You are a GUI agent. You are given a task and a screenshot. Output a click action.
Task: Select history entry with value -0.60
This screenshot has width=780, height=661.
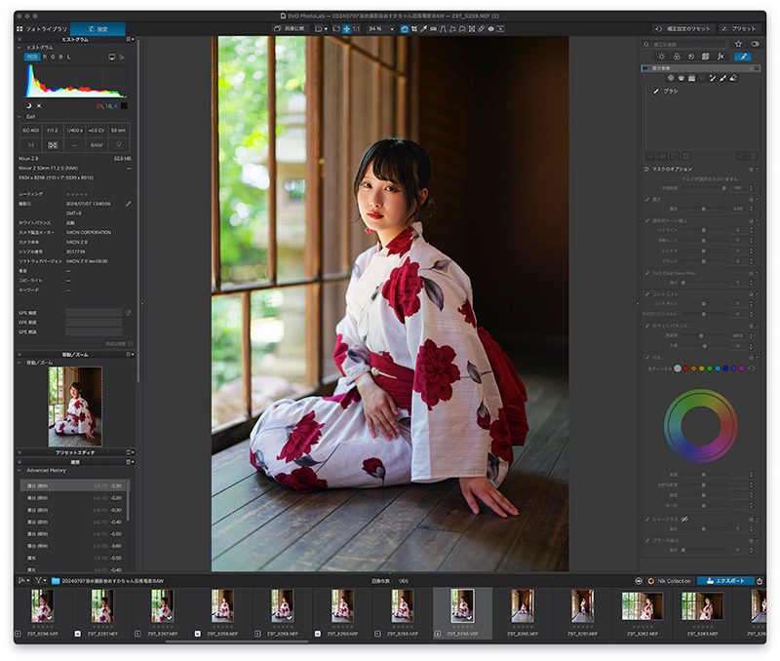[x=75, y=546]
